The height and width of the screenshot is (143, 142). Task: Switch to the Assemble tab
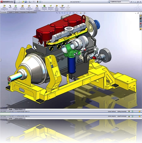(x=4, y=12)
